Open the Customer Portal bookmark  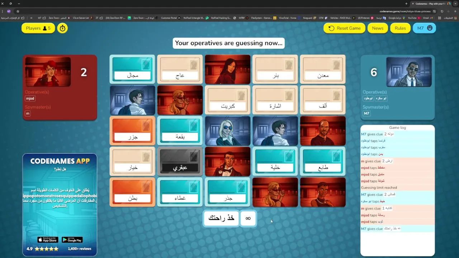click(x=171, y=18)
